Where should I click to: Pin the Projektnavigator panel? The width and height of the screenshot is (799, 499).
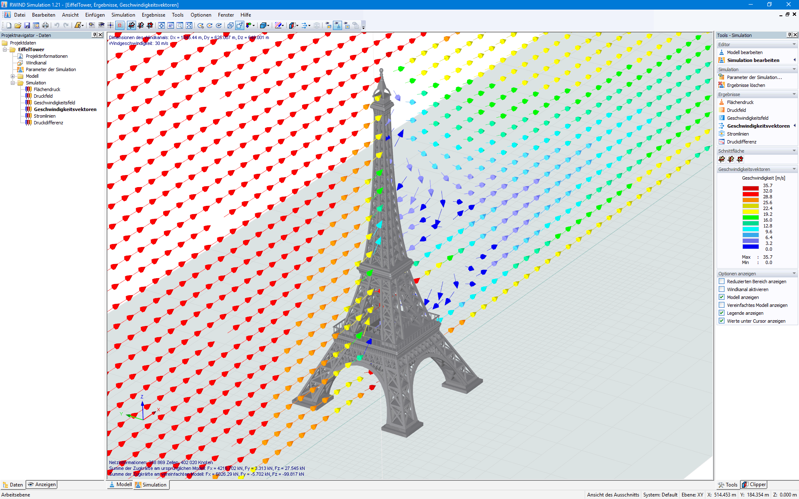(94, 35)
